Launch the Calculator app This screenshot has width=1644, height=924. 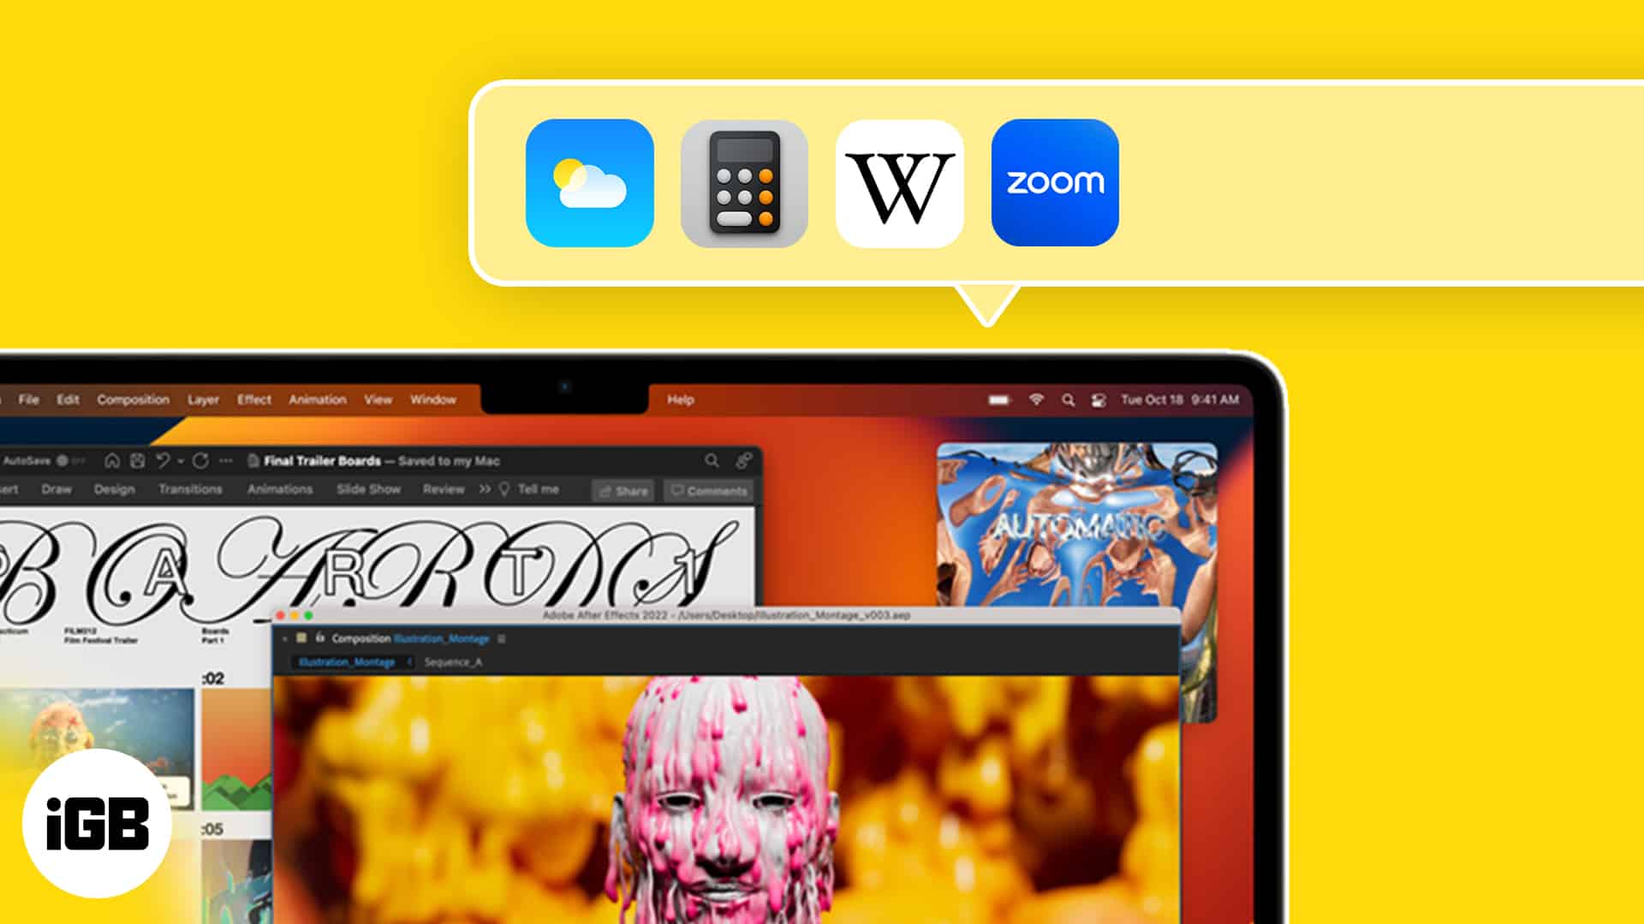pyautogui.click(x=745, y=181)
